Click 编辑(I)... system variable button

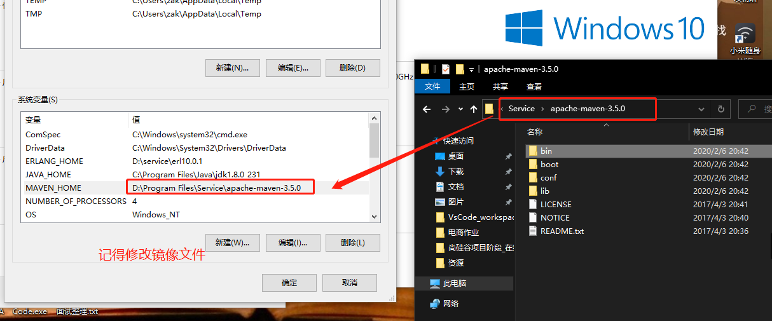[292, 242]
